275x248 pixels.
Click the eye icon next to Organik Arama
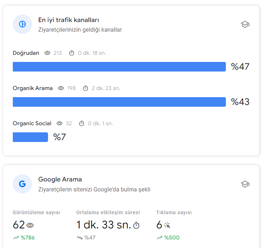point(61,88)
